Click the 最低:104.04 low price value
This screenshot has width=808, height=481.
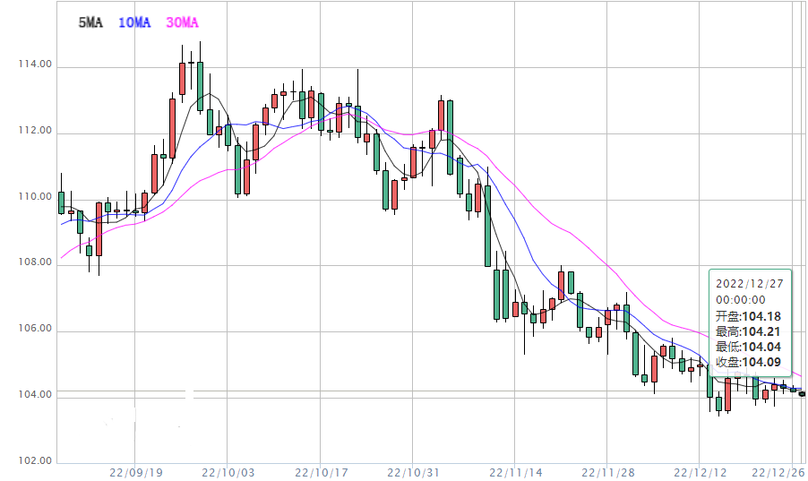click(x=748, y=347)
